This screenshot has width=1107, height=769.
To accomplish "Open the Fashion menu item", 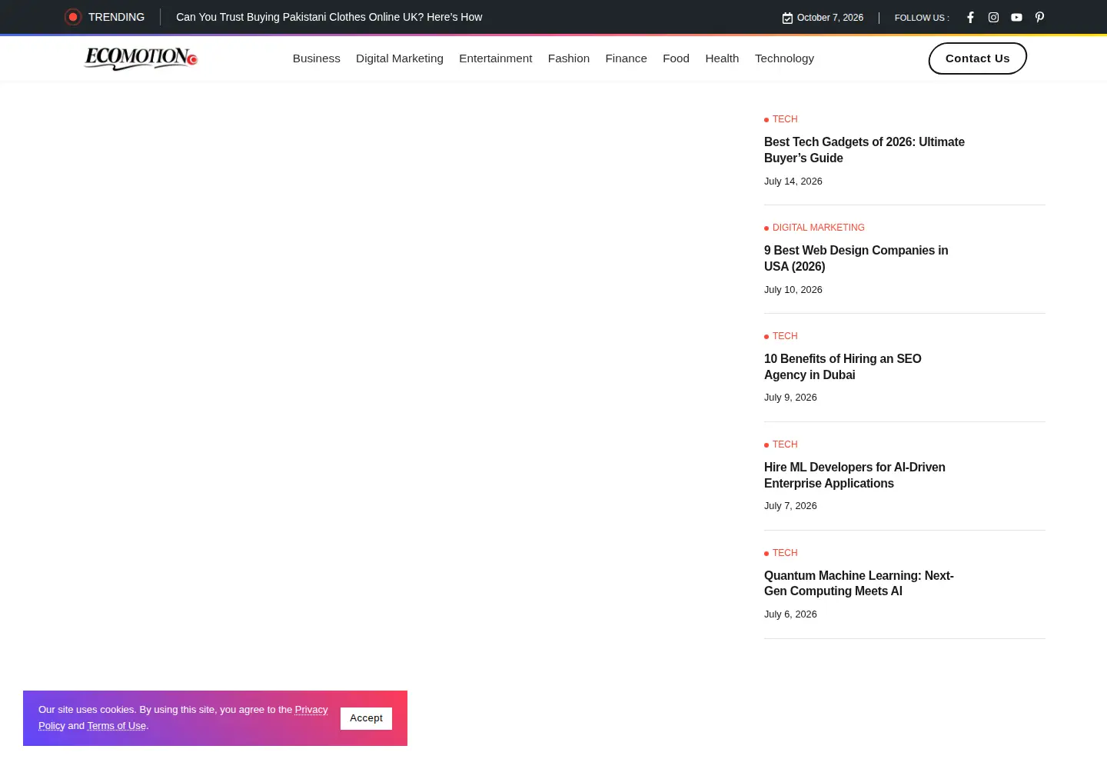I will (569, 58).
